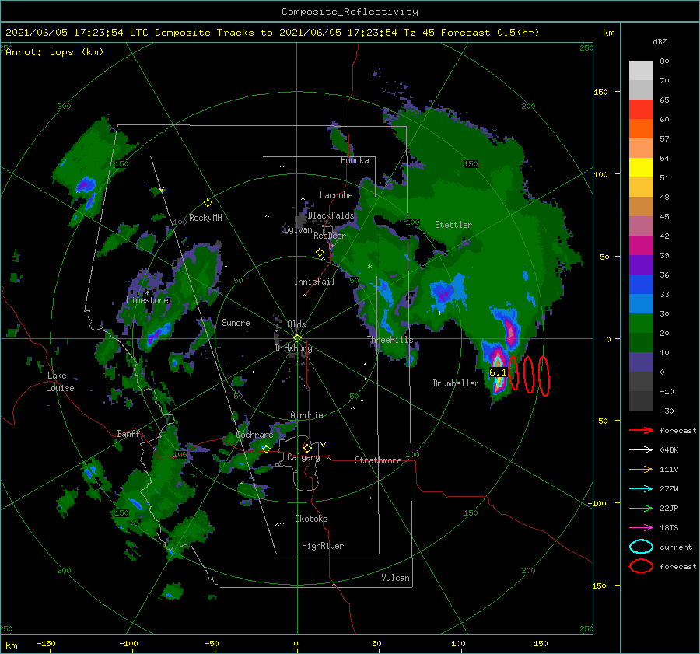Select the light blue 33-30 dBZ swatch
This screenshot has height=654, width=700.
(641, 304)
